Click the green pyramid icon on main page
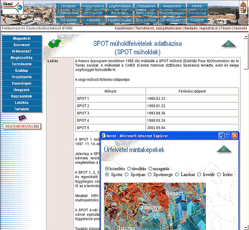 point(228,43)
